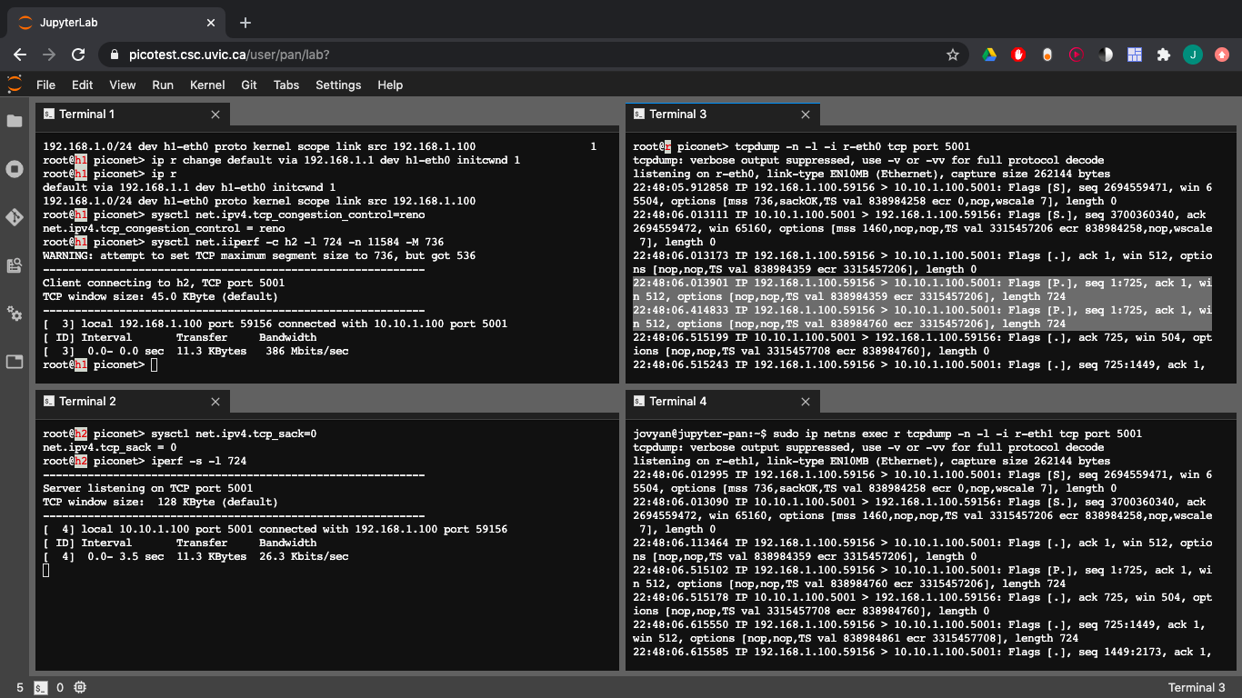The image size is (1242, 698).
Task: Switch to the Terminal 4 tab
Action: (677, 401)
